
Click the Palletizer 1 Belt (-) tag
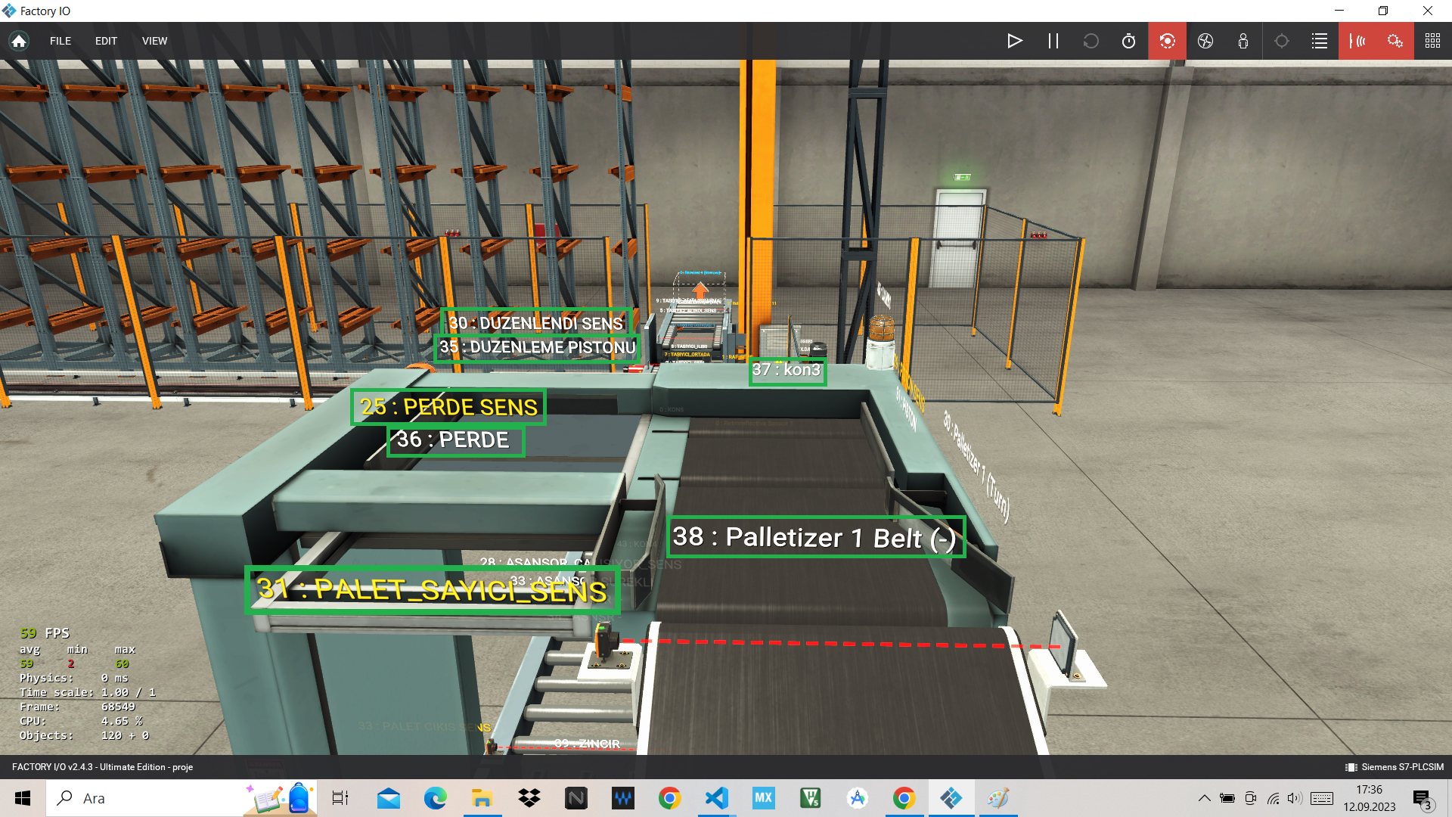point(815,537)
